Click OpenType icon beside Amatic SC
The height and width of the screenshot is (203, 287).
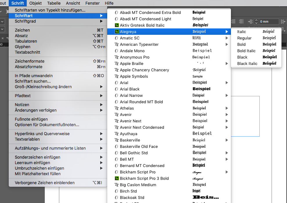[x=116, y=38]
